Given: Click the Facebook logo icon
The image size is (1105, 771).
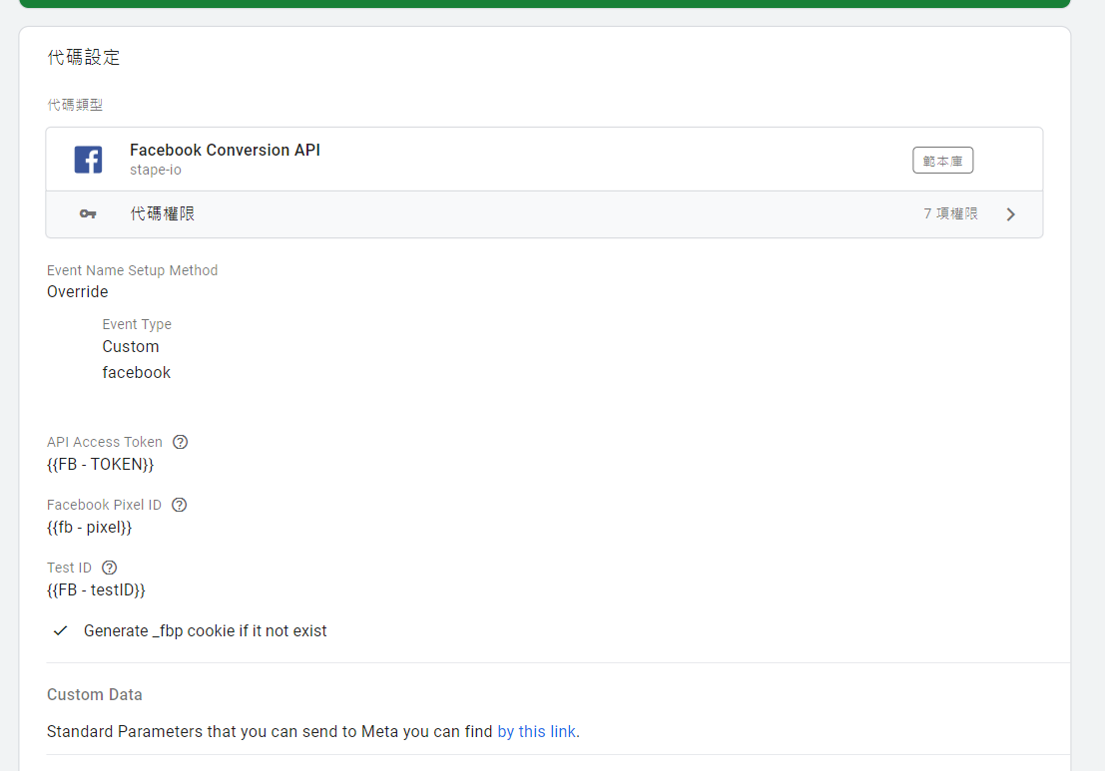Looking at the screenshot, I should coord(88,160).
